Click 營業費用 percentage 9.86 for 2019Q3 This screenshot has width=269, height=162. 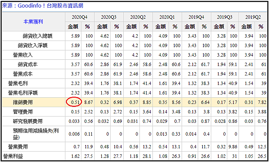click(233, 147)
